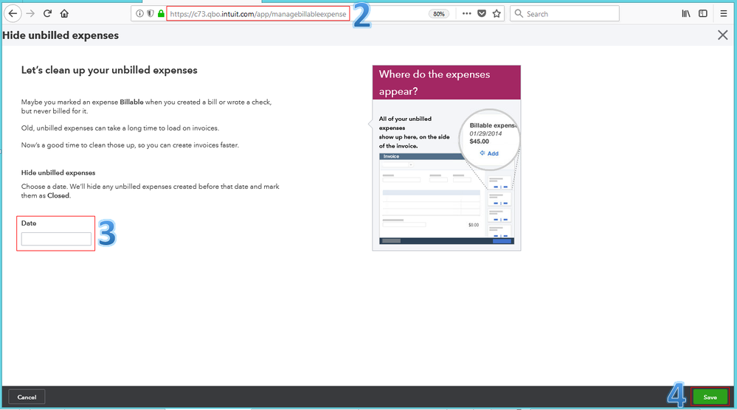Click the 'Date' field label
Viewport: 737px width, 410px height.
(29, 223)
